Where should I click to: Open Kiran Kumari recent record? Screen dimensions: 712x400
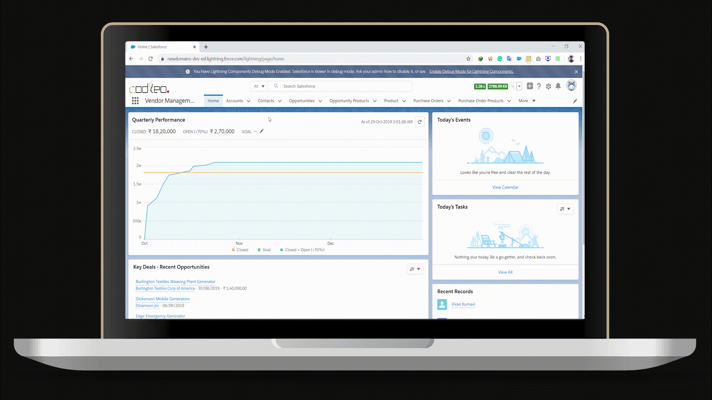463,304
